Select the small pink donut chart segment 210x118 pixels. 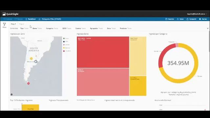click(177, 45)
